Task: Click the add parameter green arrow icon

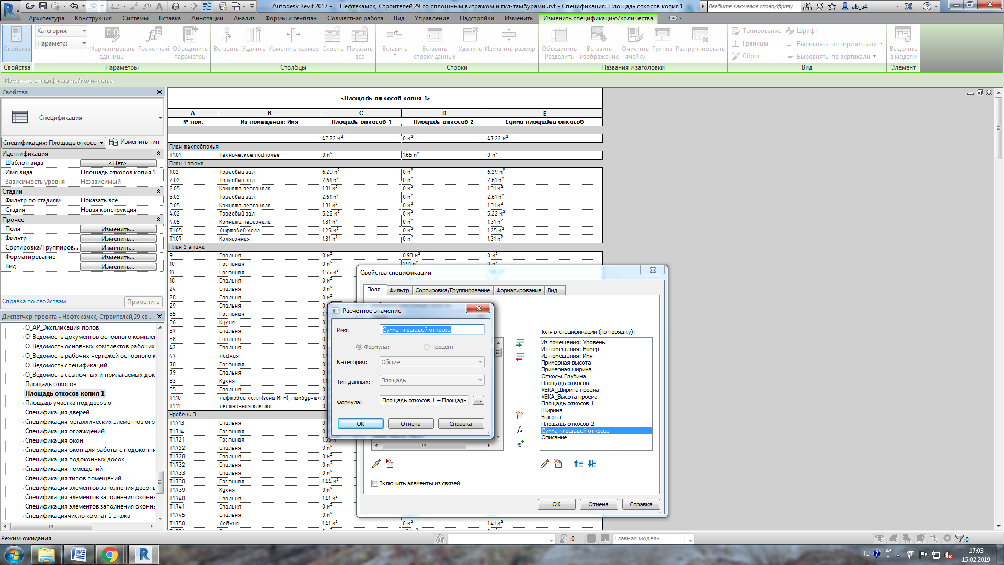Action: (x=519, y=343)
